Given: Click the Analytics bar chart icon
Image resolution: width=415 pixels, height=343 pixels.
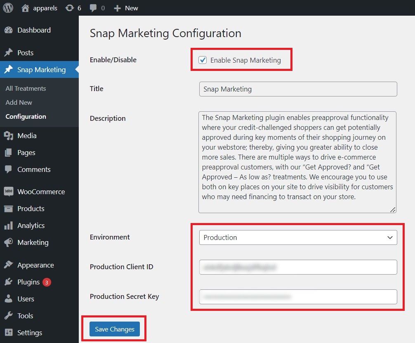Looking at the screenshot, I should 9,226.
